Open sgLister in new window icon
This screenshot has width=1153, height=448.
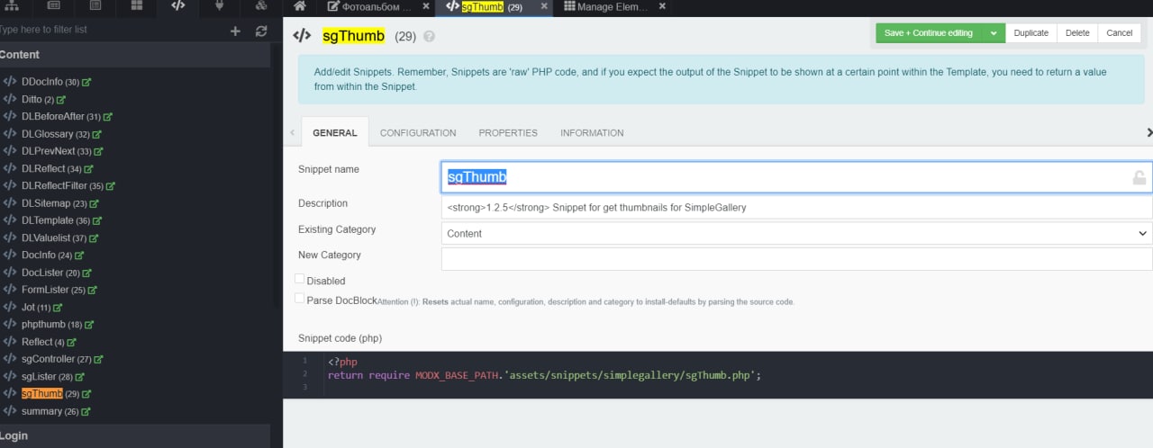click(x=80, y=377)
